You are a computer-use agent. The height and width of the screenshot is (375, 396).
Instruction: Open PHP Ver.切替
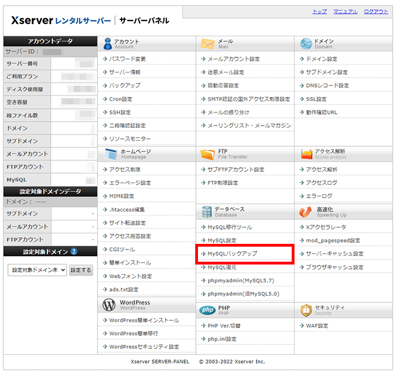224,326
